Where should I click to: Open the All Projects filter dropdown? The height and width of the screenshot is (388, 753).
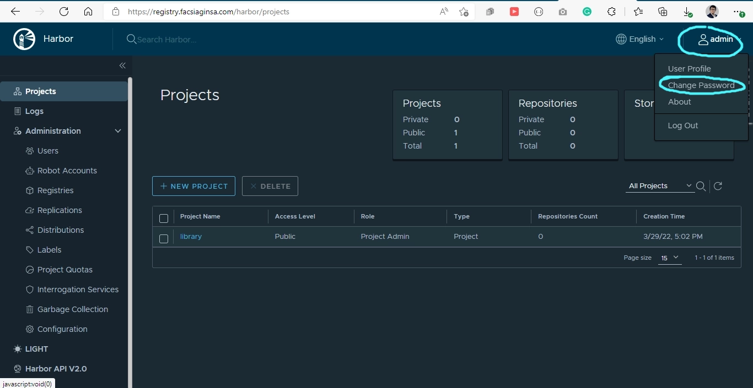[660, 186]
